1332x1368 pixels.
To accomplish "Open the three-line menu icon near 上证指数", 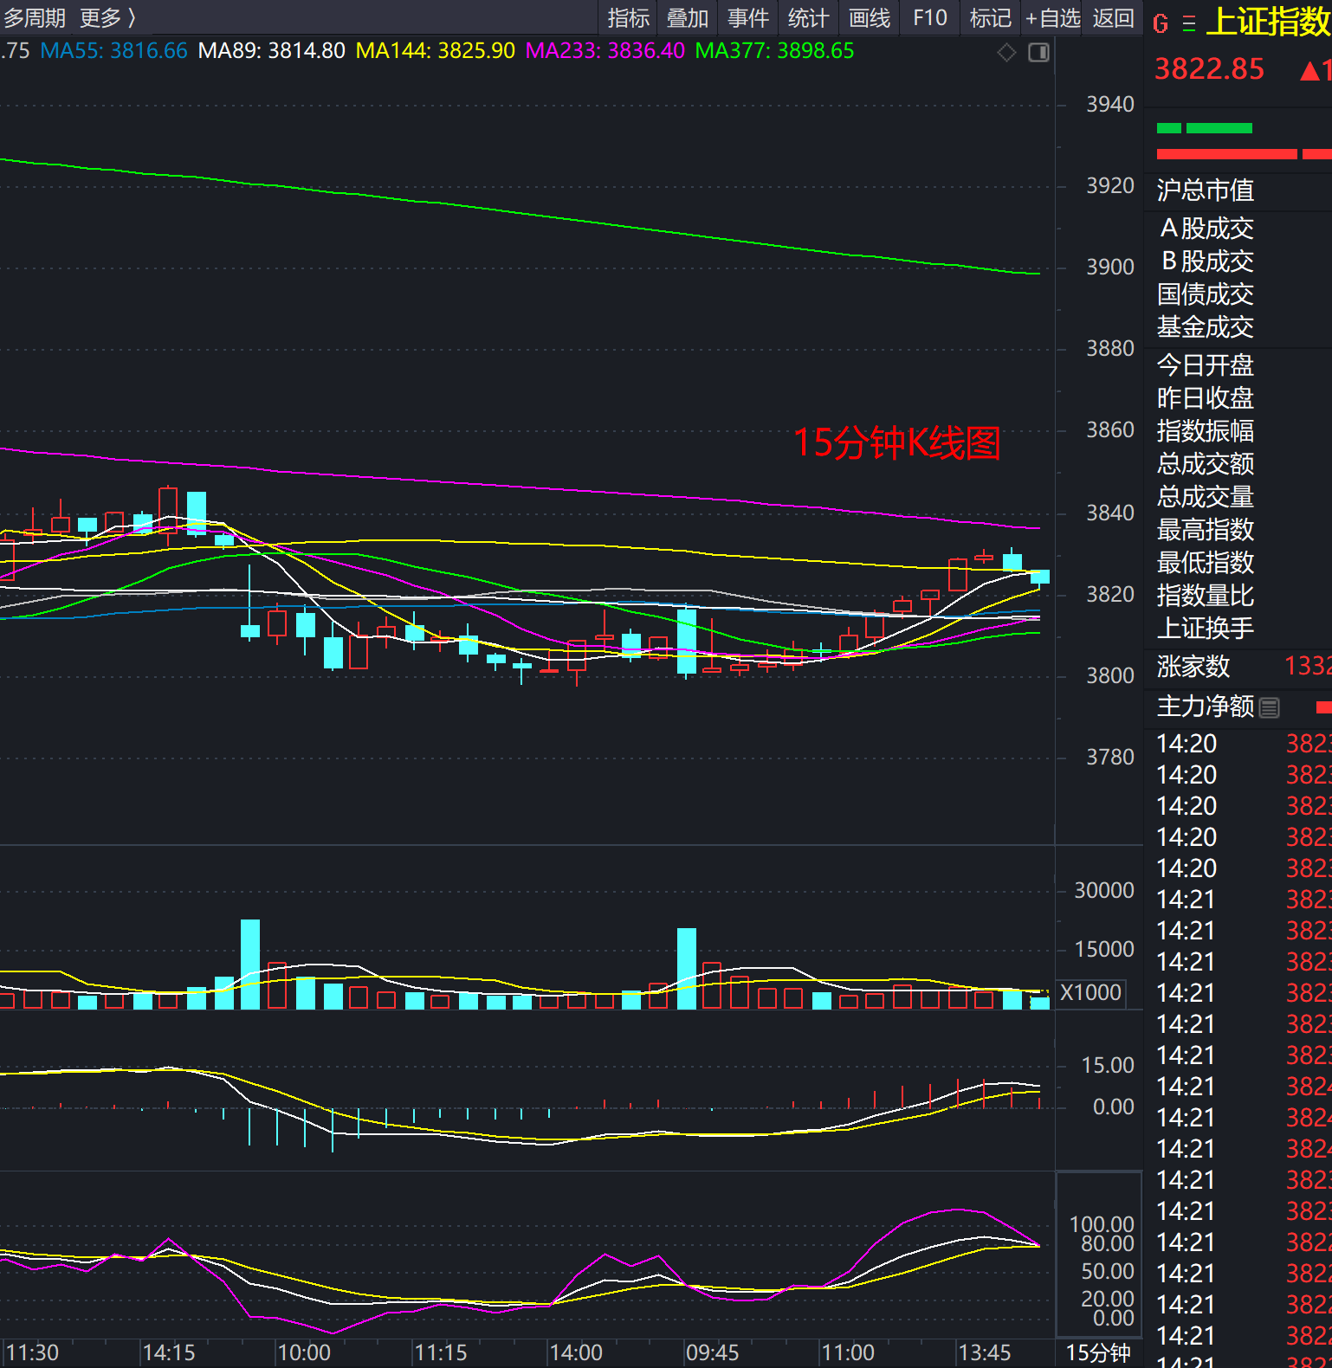I will pos(1189,23).
